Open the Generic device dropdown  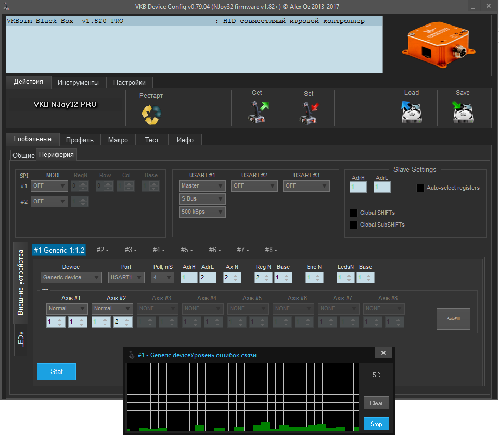pyautogui.click(x=71, y=278)
